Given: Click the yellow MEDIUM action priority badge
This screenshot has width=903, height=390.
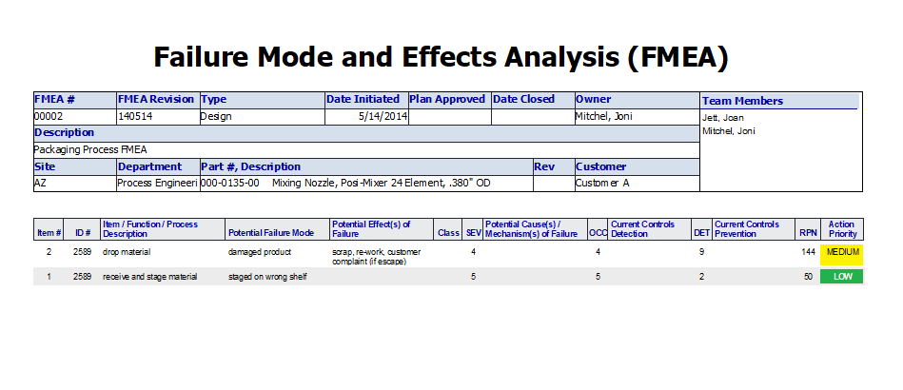Looking at the screenshot, I should coord(842,253).
